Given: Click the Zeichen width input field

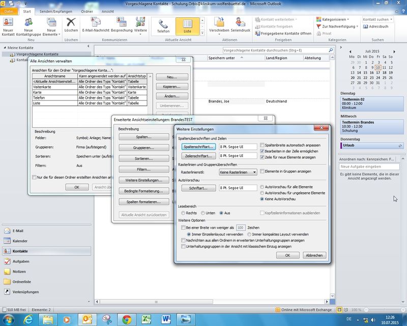Looking at the screenshot, I should coord(241,228).
